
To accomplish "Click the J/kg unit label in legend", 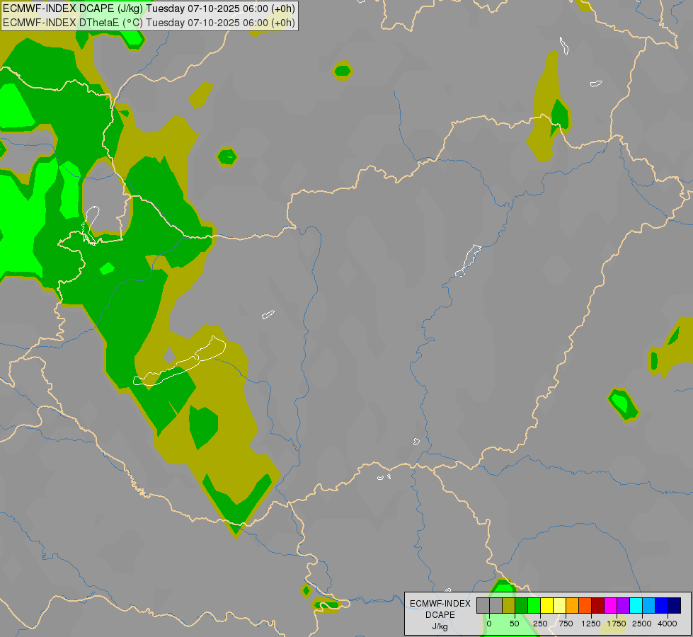I will 440,626.
